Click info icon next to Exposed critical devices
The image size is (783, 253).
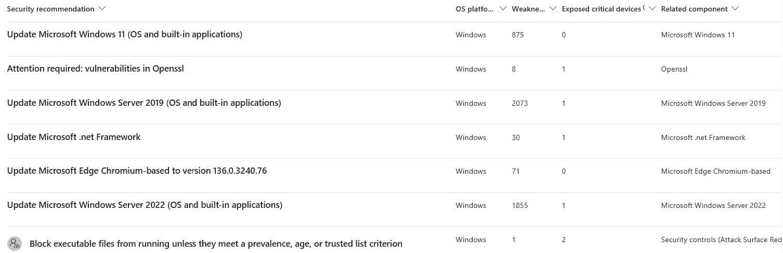click(644, 8)
